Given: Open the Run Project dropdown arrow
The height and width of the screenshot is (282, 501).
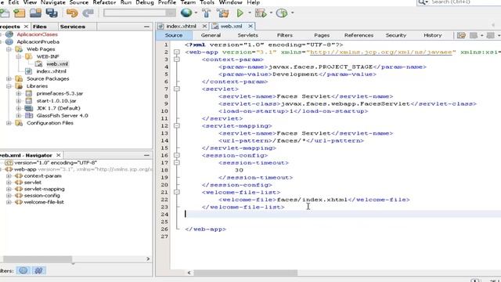Looking at the screenshot, I should [x=249, y=13].
